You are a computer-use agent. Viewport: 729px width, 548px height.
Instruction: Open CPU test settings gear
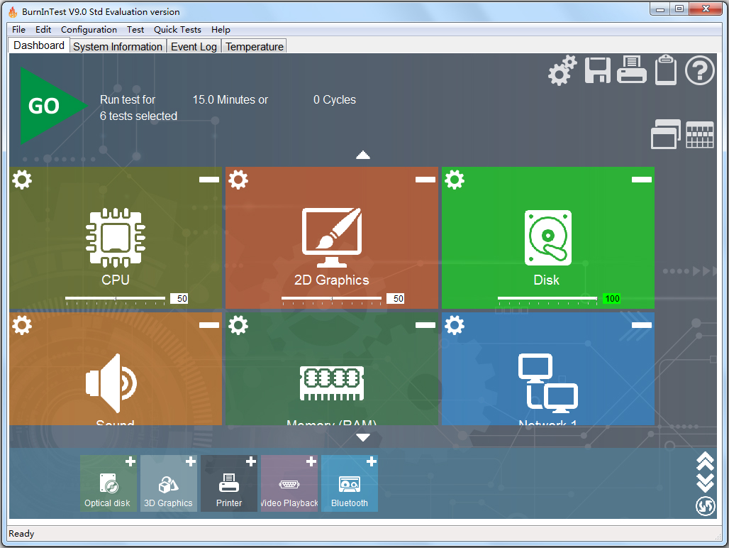click(x=22, y=180)
